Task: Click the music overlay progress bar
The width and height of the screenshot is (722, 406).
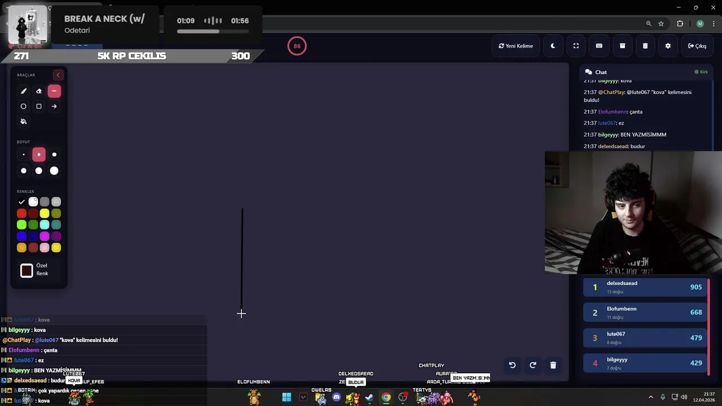Action: (213, 32)
